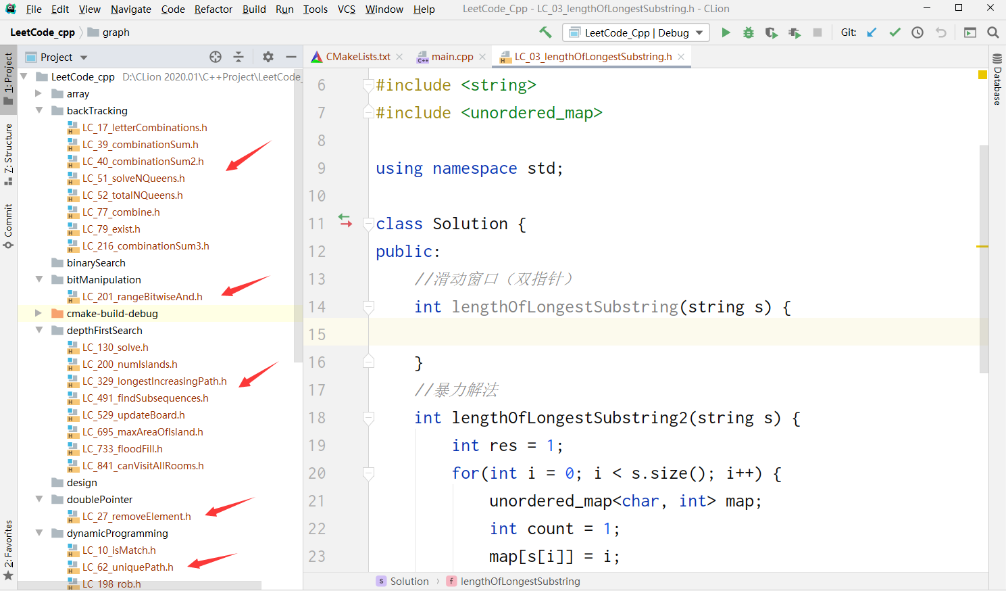
Task: Click the Build hammer icon
Action: click(545, 32)
